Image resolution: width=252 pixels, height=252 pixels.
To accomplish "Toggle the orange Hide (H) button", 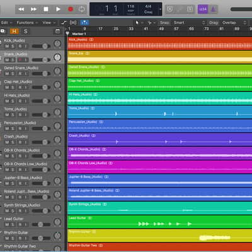I will click(14, 31).
